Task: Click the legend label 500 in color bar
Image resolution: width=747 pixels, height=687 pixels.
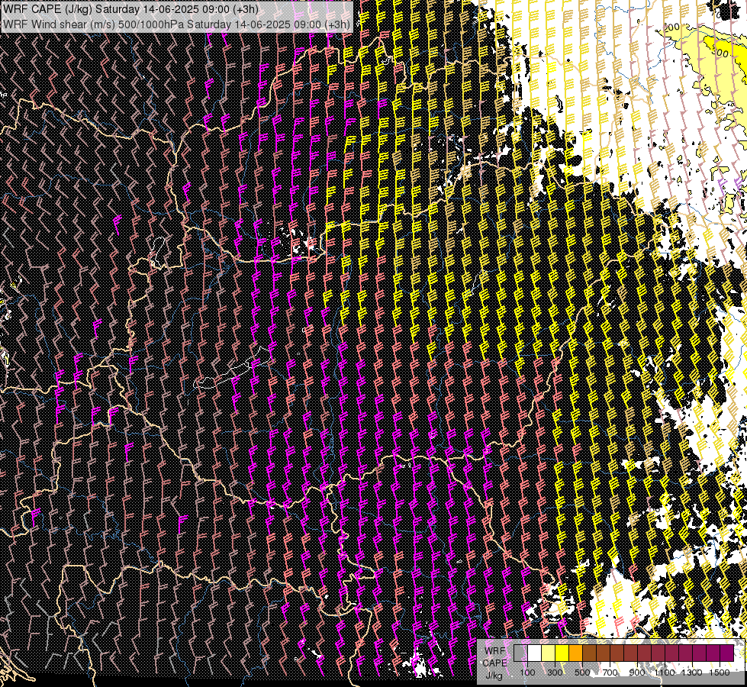Action: [582, 672]
